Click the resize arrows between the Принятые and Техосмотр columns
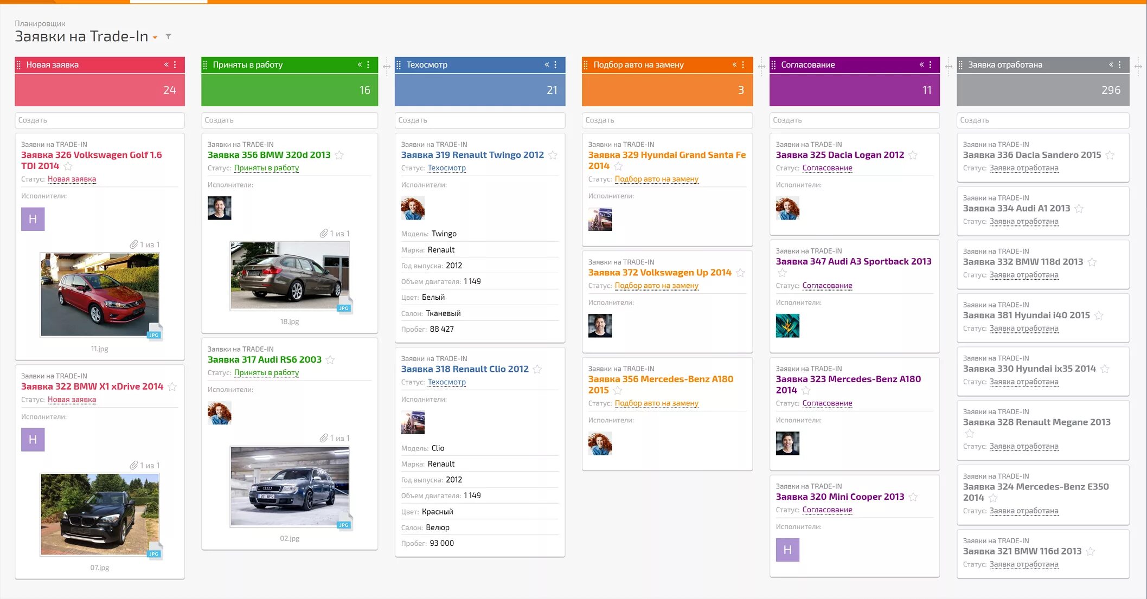1147x599 pixels. click(x=387, y=67)
